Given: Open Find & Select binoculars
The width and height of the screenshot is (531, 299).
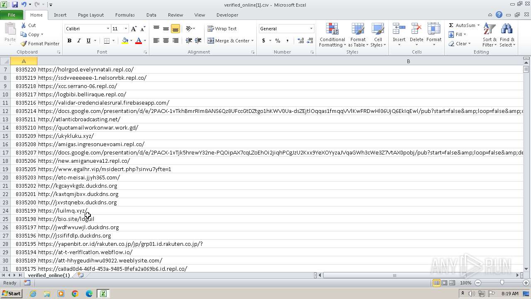Looking at the screenshot, I should click(x=507, y=35).
